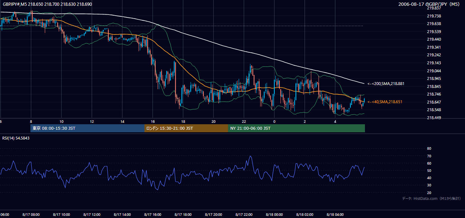465x218 pixels.
Task: Click the NY 21:00-06:00 JST session bar
Action: tap(297, 128)
